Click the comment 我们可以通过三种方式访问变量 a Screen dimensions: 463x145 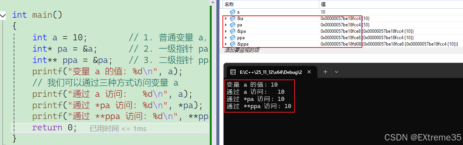105,82
